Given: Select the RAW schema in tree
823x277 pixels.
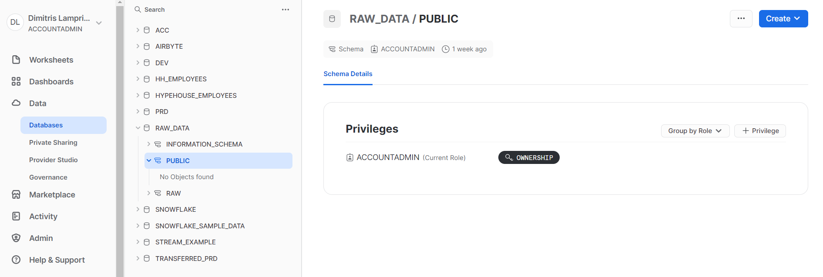Looking at the screenshot, I should coord(173,194).
